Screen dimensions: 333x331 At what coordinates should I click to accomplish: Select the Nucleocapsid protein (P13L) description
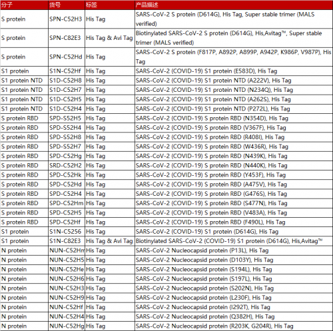click(202, 250)
